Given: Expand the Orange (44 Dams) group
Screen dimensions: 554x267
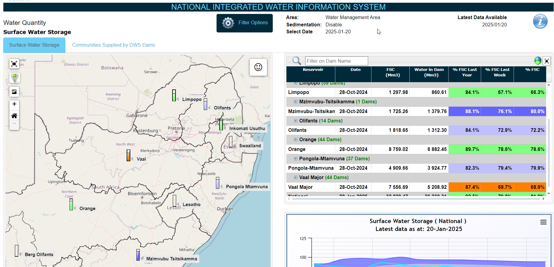Looking at the screenshot, I should (x=296, y=140).
